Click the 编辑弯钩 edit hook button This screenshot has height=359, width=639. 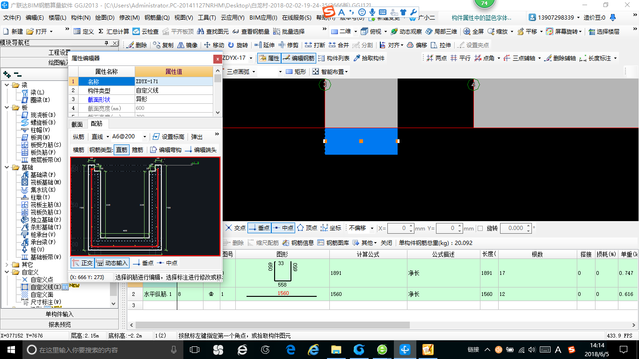pos(166,150)
